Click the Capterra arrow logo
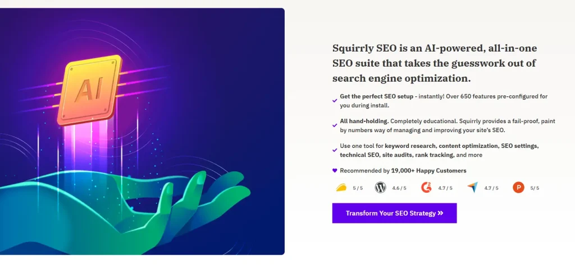 (472, 188)
